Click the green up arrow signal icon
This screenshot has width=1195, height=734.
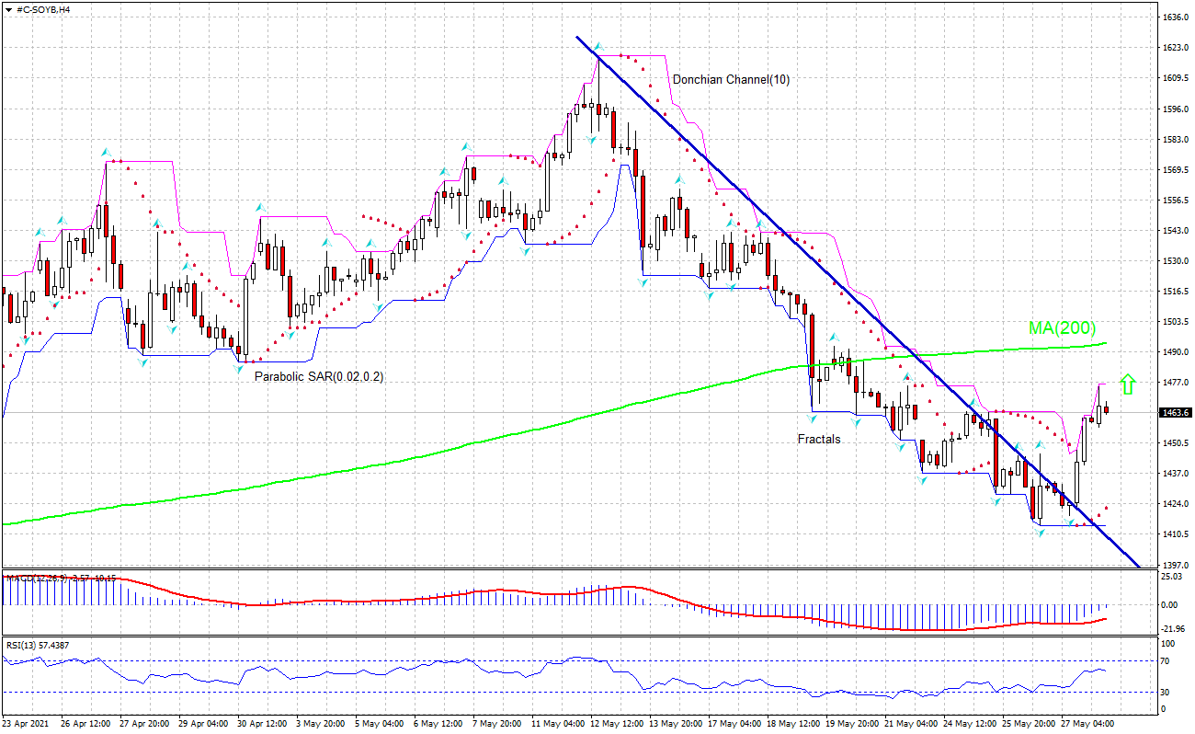click(1128, 384)
